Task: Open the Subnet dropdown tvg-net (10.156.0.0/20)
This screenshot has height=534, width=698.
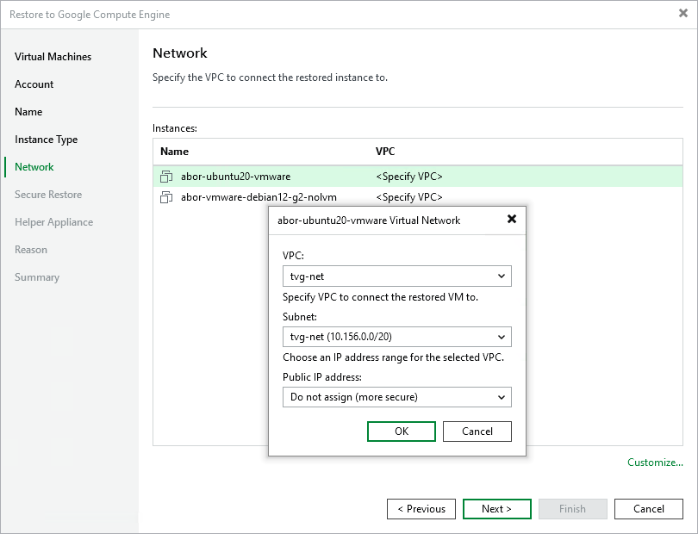Action: click(397, 337)
